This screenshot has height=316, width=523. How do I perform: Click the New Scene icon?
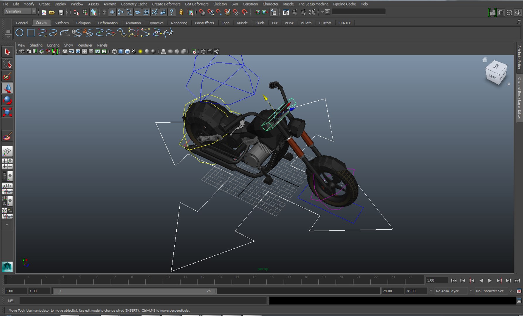pyautogui.click(x=44, y=12)
